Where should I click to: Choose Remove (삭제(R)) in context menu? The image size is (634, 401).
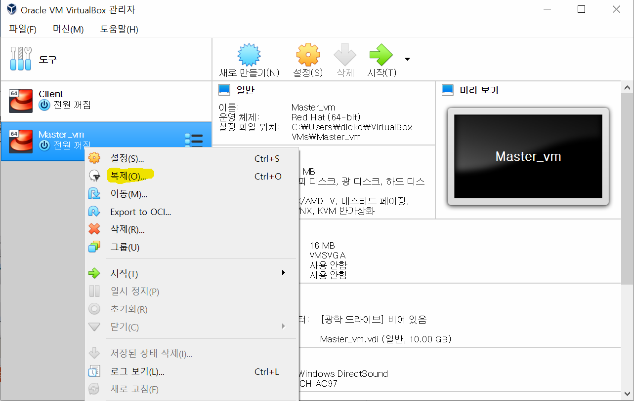point(192,230)
